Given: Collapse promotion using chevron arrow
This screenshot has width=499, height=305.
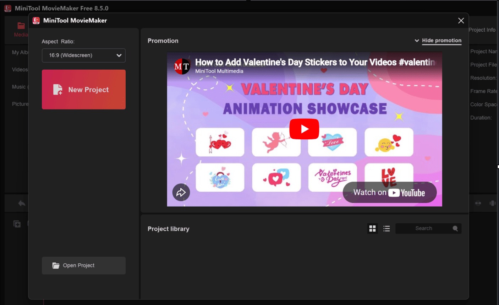Looking at the screenshot, I should tap(417, 41).
